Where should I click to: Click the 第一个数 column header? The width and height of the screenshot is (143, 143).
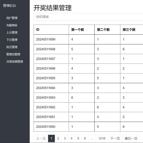tap(78, 30)
